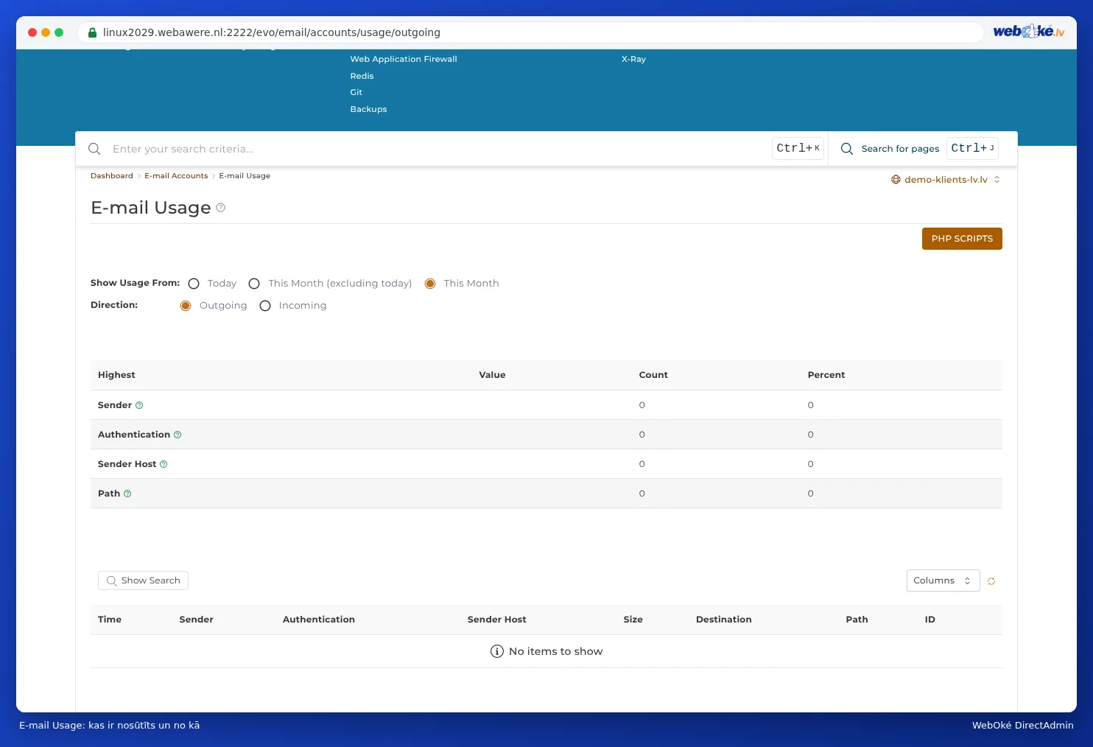The image size is (1093, 747).
Task: Click the lock icon in the address bar
Action: (92, 32)
